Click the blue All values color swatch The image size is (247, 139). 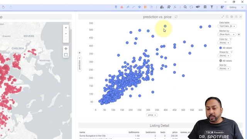220,48
